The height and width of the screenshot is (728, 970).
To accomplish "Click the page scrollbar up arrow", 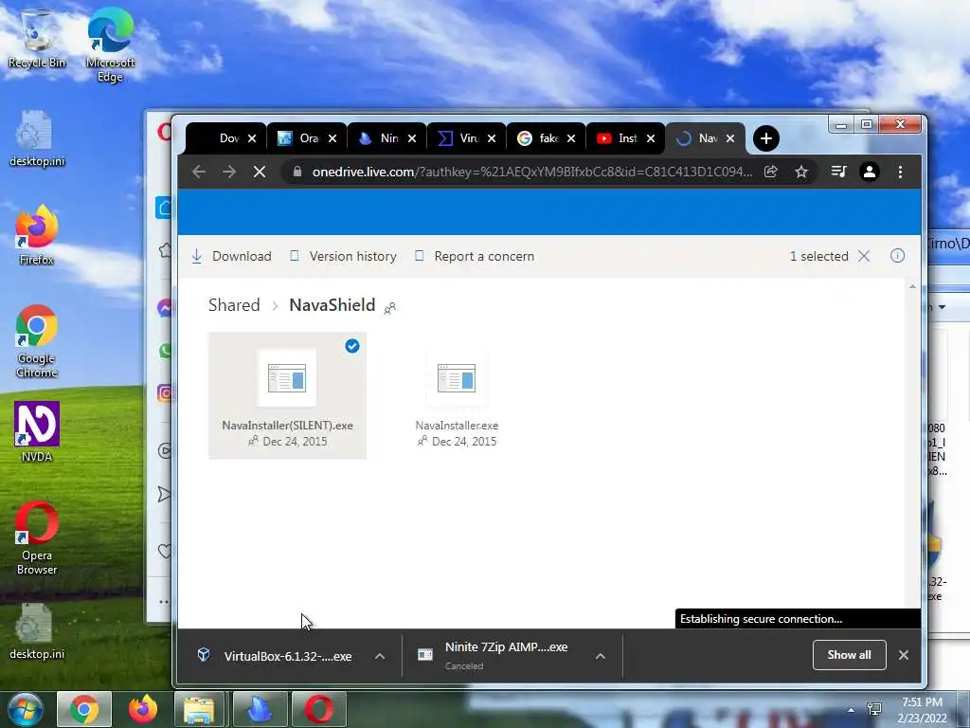I will pyautogui.click(x=912, y=286).
